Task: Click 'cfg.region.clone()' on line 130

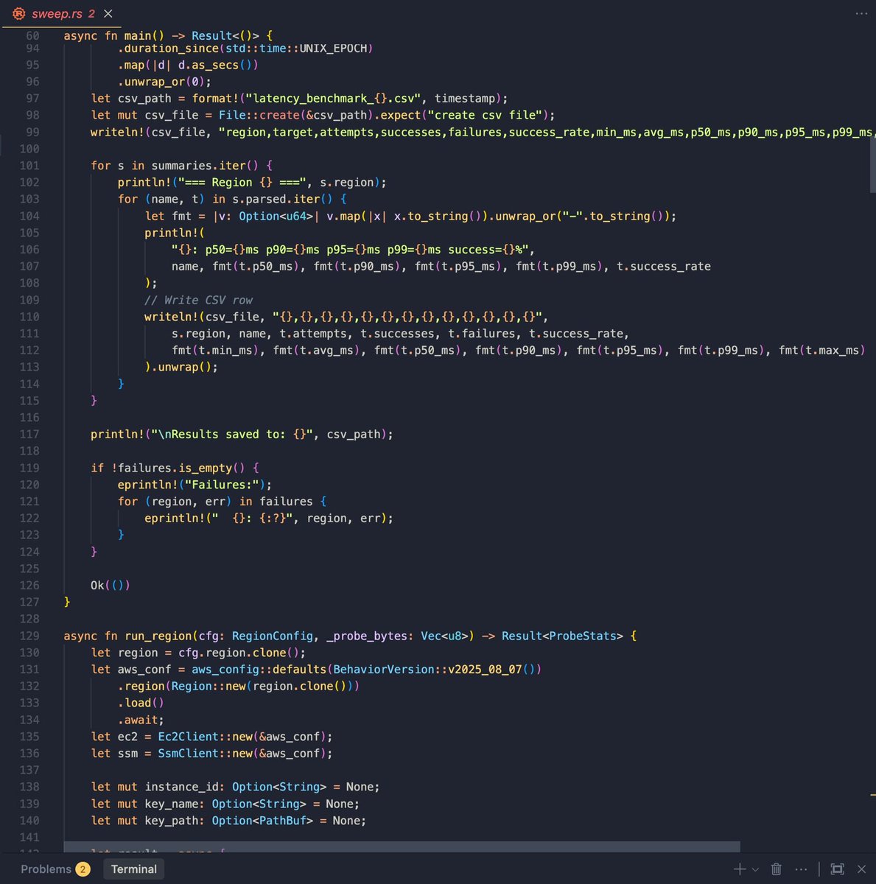Action: coord(239,653)
